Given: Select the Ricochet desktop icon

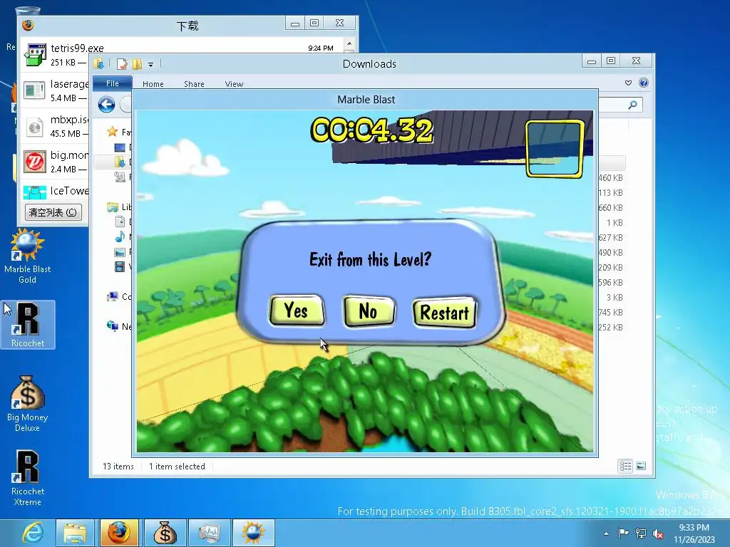Looking at the screenshot, I should coord(28,325).
